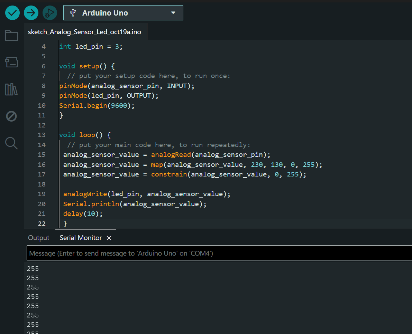Open the Debug sidebar panel

[x=11, y=116]
